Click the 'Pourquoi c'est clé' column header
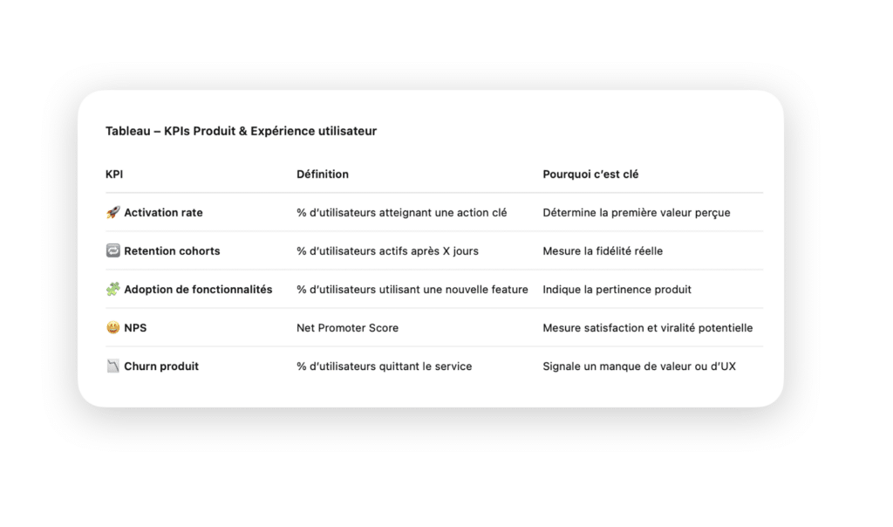 (x=590, y=175)
